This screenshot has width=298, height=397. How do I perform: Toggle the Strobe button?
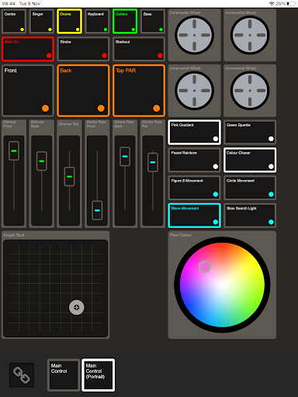point(83,49)
